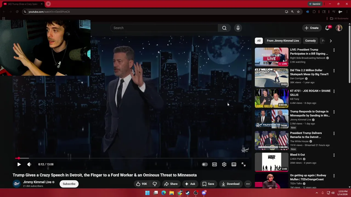Viewport: 351px width, 197px height.
Task: Open YouTube notifications bell
Action: 327,28
